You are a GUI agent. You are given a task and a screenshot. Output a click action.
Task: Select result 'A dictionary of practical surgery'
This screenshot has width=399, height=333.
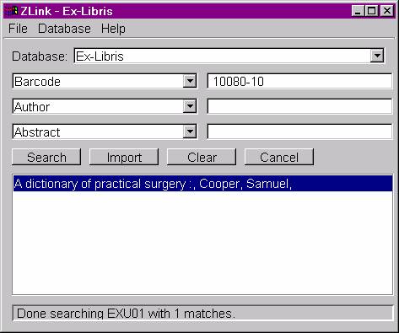[202, 184]
